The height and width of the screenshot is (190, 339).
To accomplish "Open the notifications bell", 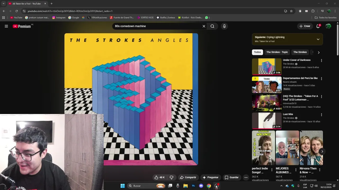I will click(x=318, y=26).
